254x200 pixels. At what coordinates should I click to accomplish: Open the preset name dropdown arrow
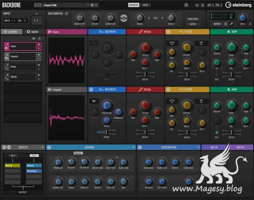point(88,5)
